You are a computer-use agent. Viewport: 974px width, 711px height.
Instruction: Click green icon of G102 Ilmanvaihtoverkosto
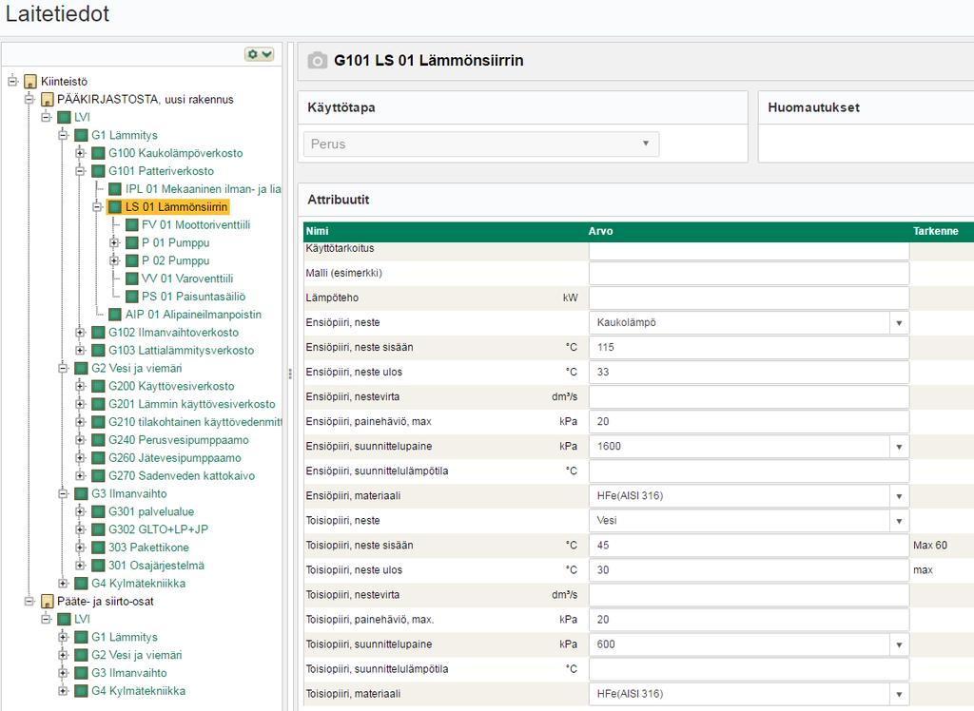pyautogui.click(x=98, y=333)
